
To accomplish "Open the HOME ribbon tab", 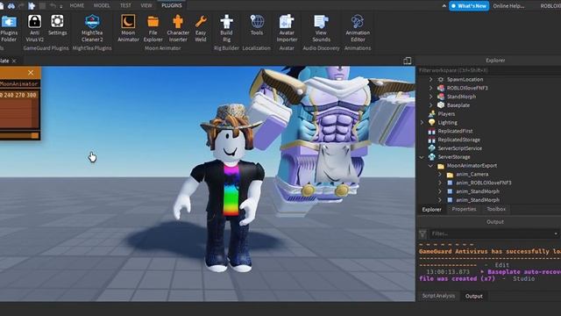I will [76, 5].
